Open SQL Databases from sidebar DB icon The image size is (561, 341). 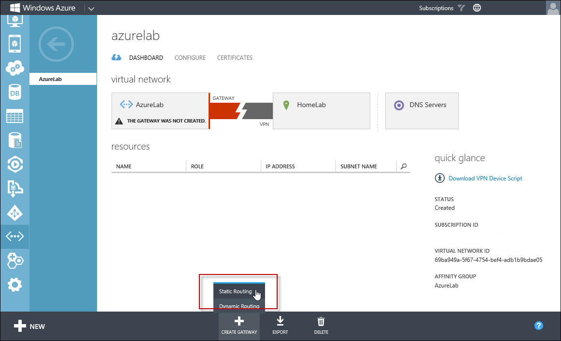[x=14, y=92]
